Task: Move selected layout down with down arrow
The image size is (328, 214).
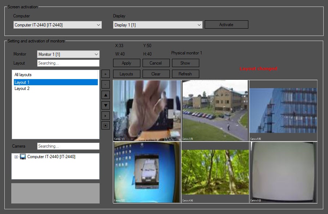Action: [x=105, y=105]
